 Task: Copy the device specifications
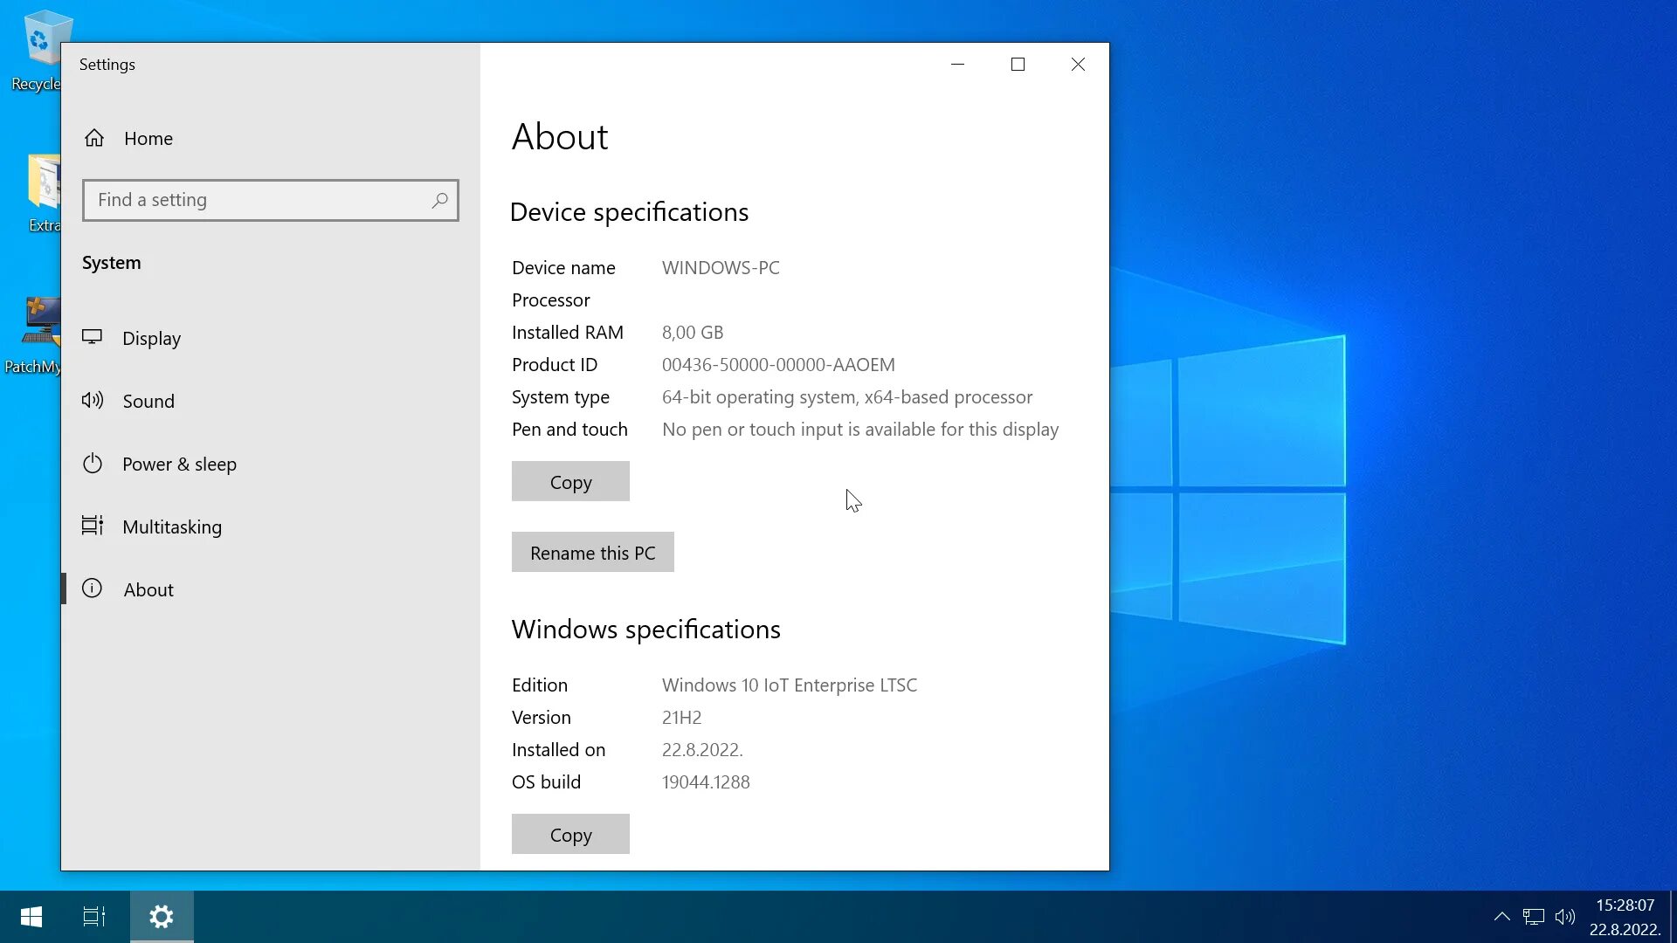tap(570, 482)
